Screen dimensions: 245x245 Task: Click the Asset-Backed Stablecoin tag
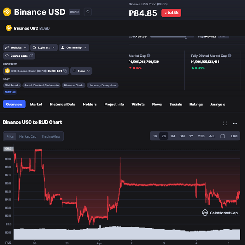pyautogui.click(x=42, y=85)
